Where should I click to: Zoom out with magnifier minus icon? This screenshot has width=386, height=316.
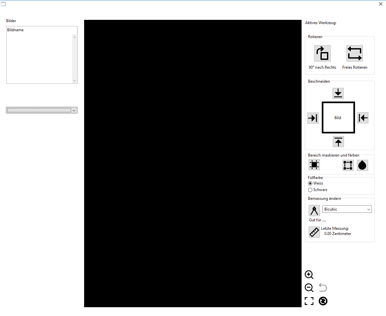tap(309, 288)
